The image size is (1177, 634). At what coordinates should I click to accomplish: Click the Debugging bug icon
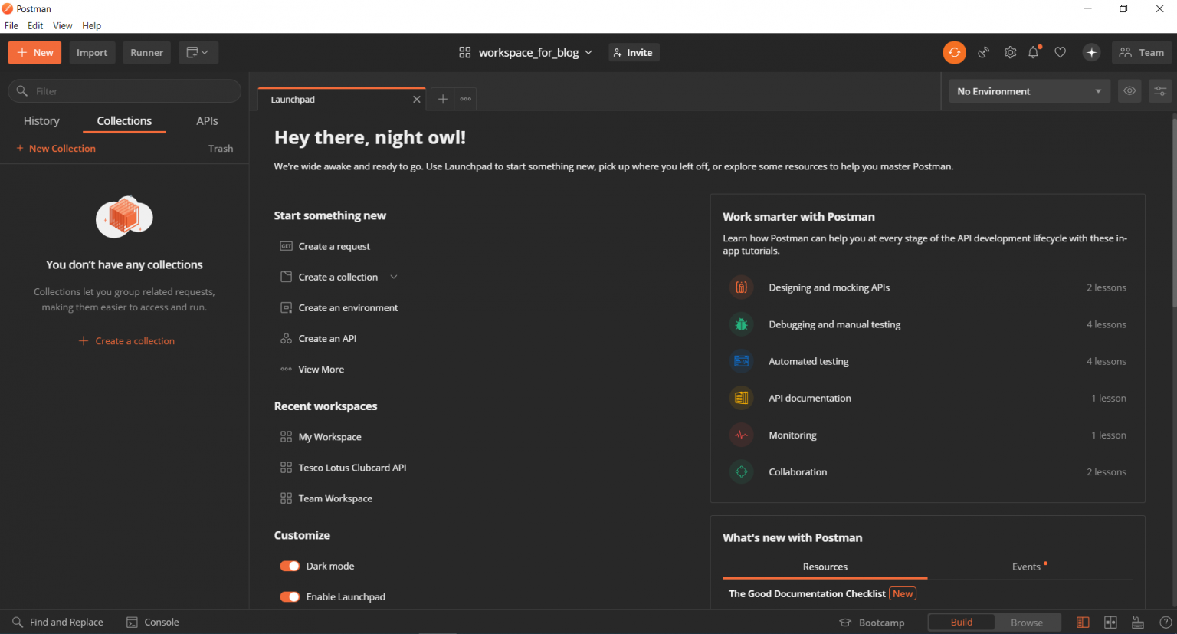741,324
